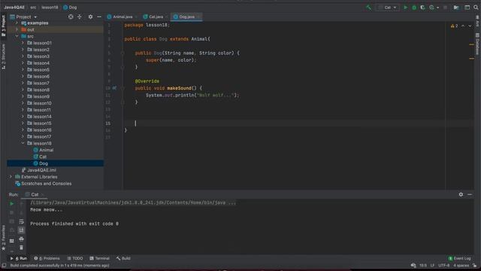Hide the Run panel with the minus icon
Image resolution: width=481 pixels, height=271 pixels.
pyautogui.click(x=470, y=194)
